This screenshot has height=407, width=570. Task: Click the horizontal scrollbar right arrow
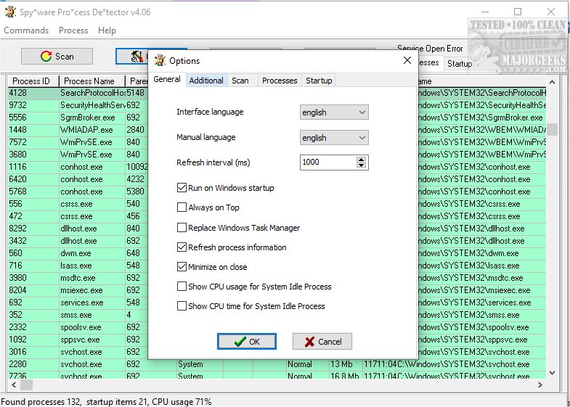540,385
